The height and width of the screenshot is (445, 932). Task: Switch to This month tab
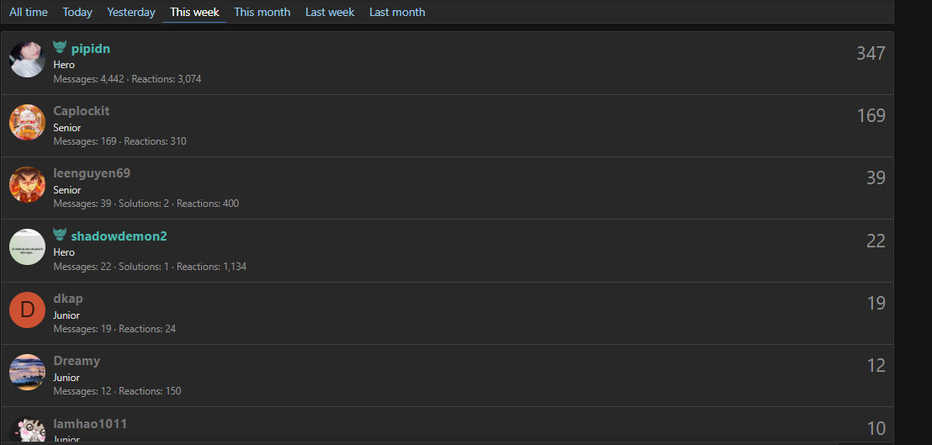pyautogui.click(x=262, y=12)
